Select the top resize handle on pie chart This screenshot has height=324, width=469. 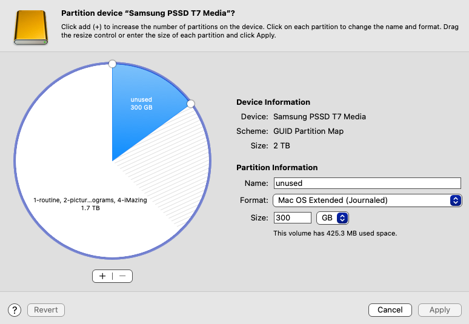pyautogui.click(x=112, y=64)
